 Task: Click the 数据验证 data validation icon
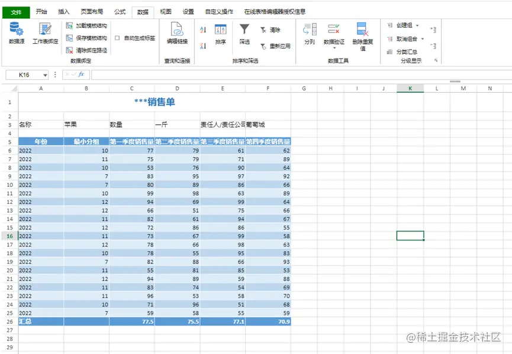coord(334,29)
